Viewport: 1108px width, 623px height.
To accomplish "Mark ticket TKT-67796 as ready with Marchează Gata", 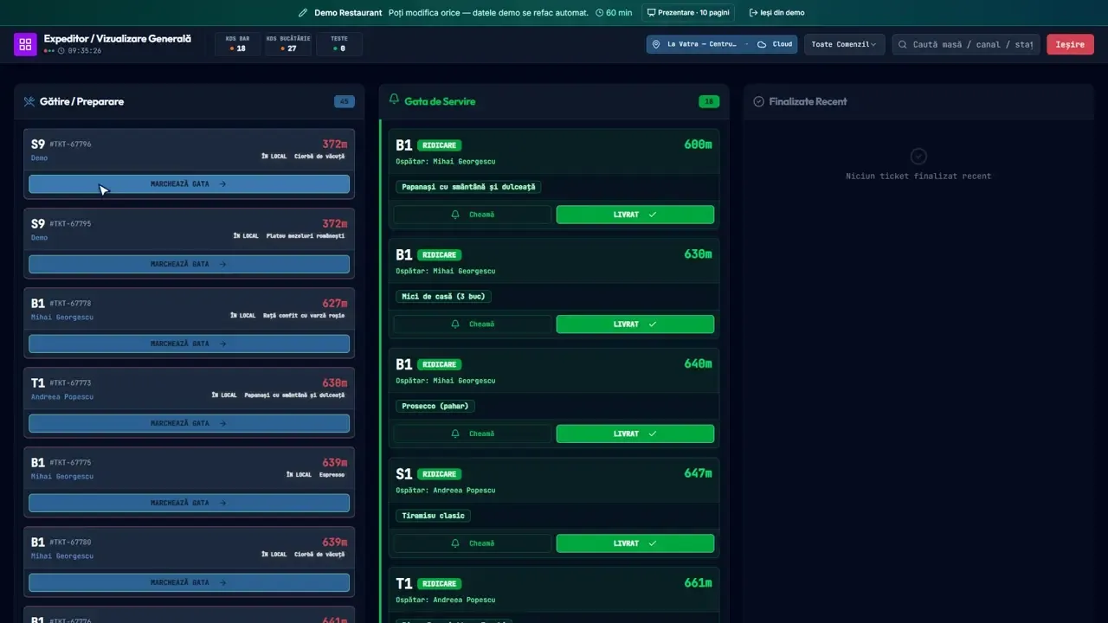I will pyautogui.click(x=189, y=184).
